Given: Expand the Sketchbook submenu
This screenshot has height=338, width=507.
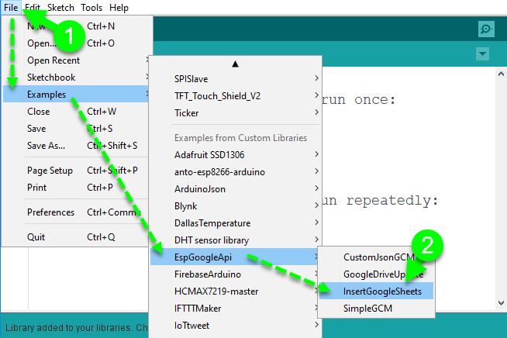Looking at the screenshot, I should (76, 78).
